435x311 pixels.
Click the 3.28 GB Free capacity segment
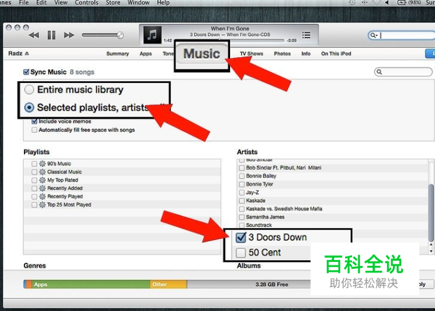point(248,285)
